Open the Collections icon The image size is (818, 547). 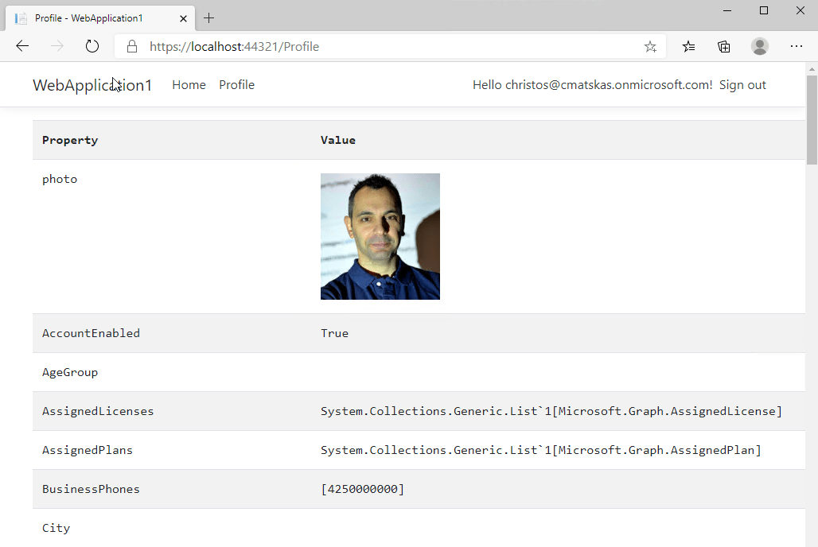click(x=724, y=47)
